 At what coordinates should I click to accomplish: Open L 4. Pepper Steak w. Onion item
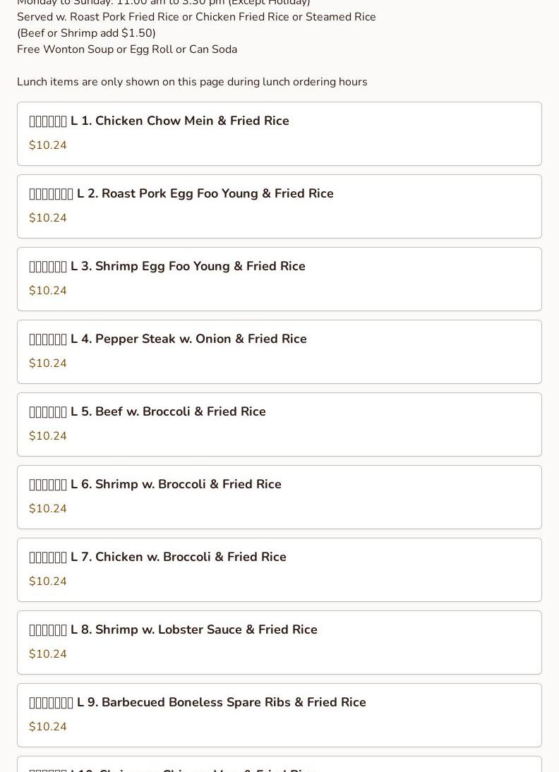click(188, 339)
